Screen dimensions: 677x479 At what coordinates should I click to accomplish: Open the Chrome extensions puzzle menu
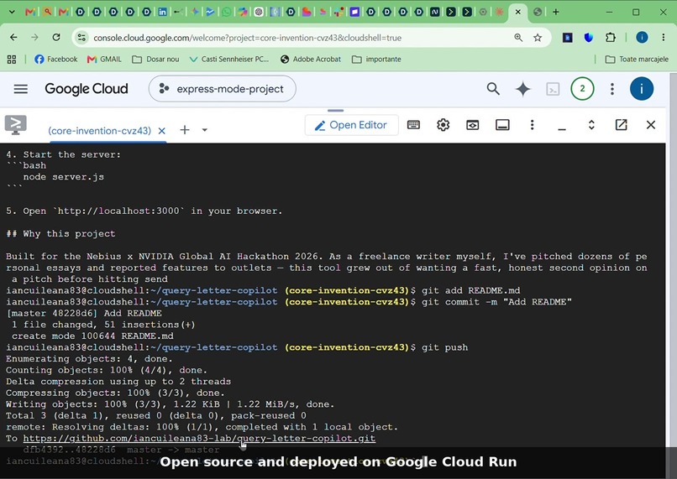coord(610,38)
